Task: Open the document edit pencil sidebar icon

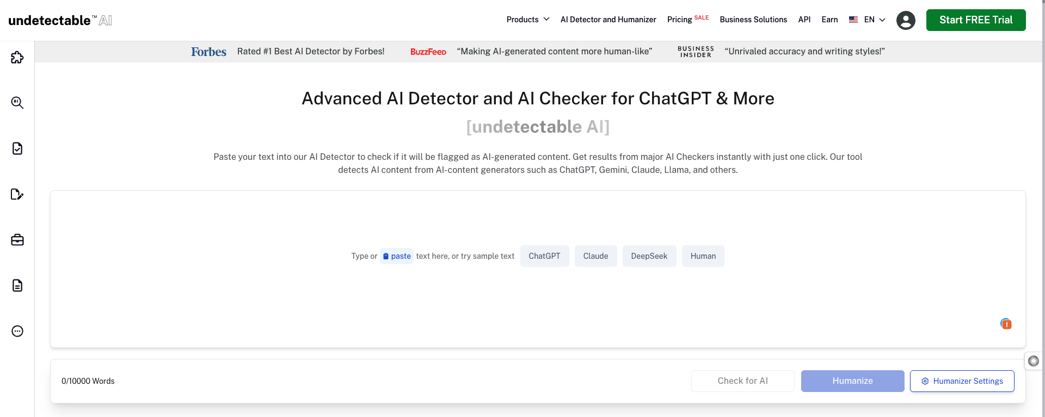Action: pyautogui.click(x=17, y=194)
